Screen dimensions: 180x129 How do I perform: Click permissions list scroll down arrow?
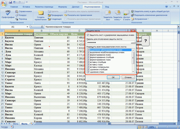[133, 72]
